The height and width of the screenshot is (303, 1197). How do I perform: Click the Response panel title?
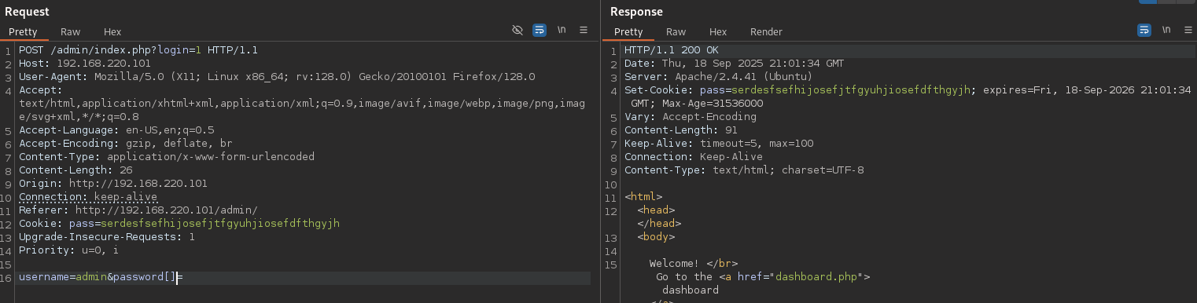[x=636, y=12]
